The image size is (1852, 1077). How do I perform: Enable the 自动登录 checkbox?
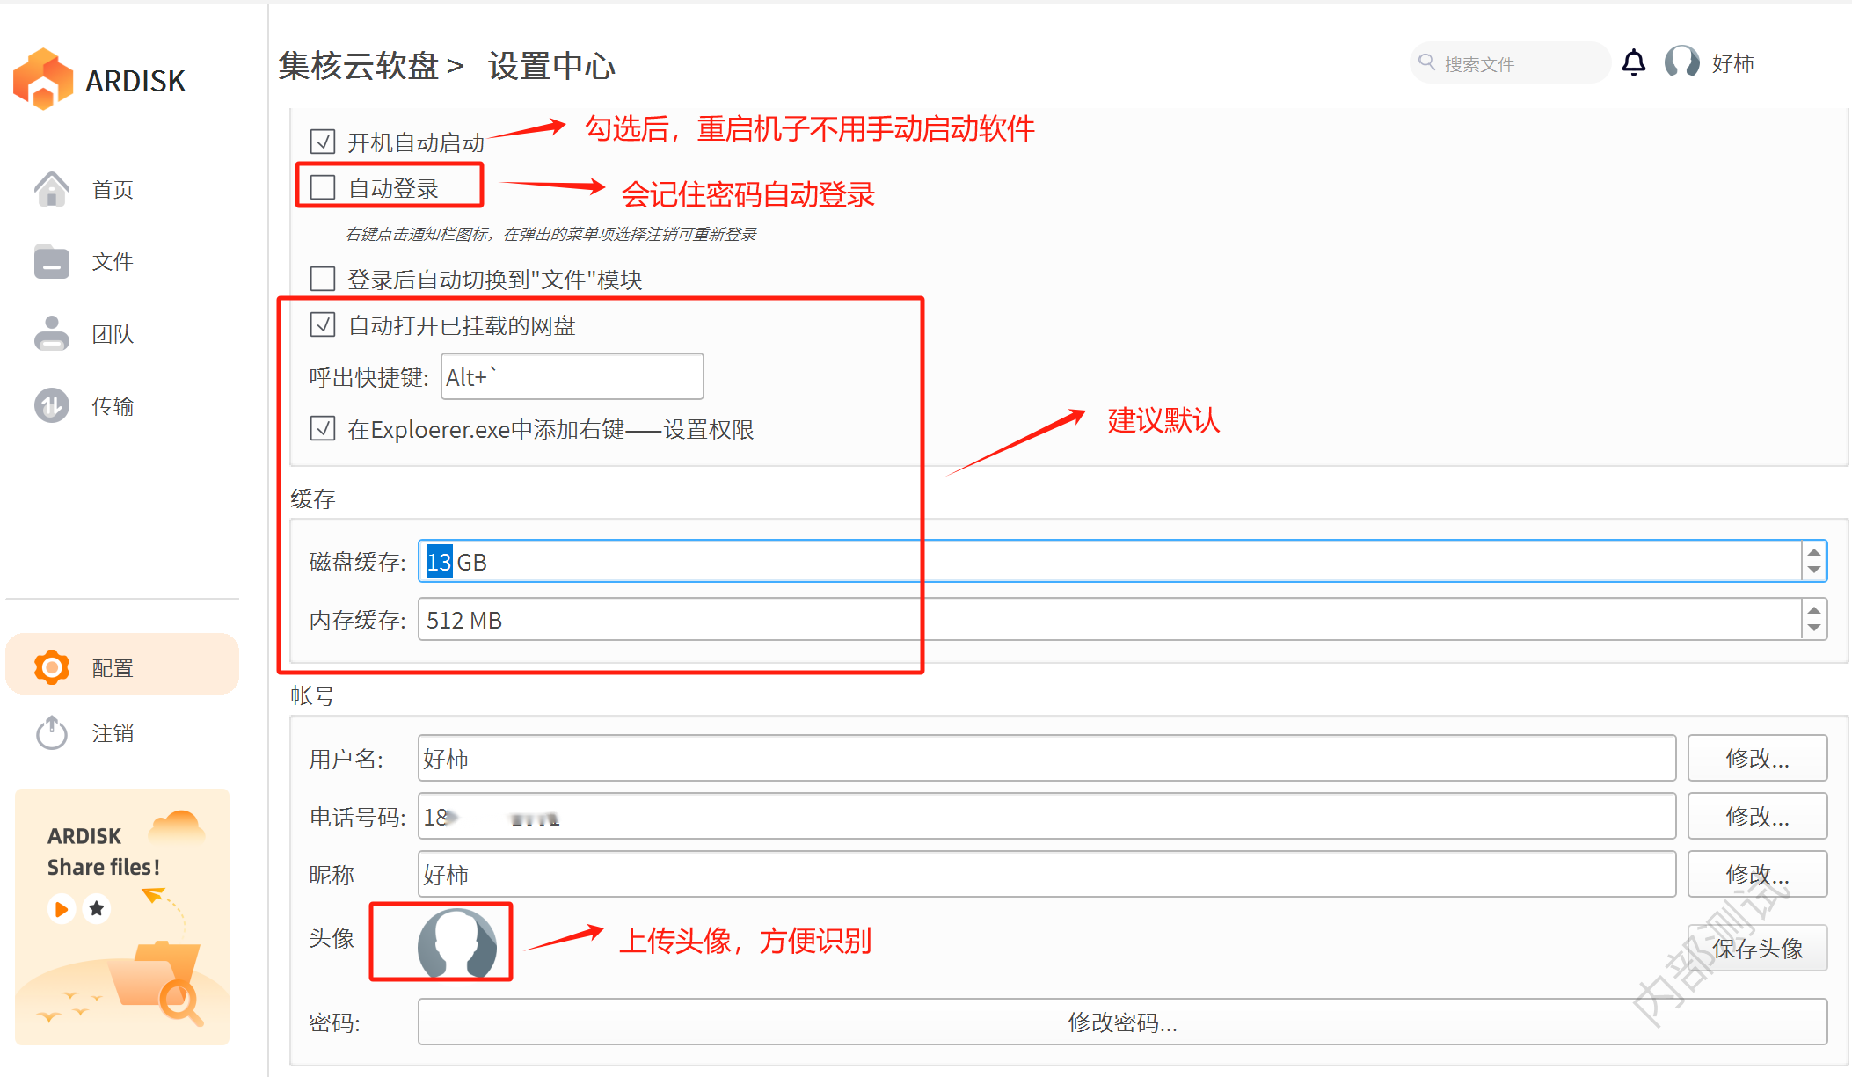tap(323, 187)
